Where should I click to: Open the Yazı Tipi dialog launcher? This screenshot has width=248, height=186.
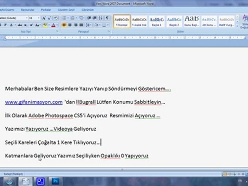(x=57, y=32)
